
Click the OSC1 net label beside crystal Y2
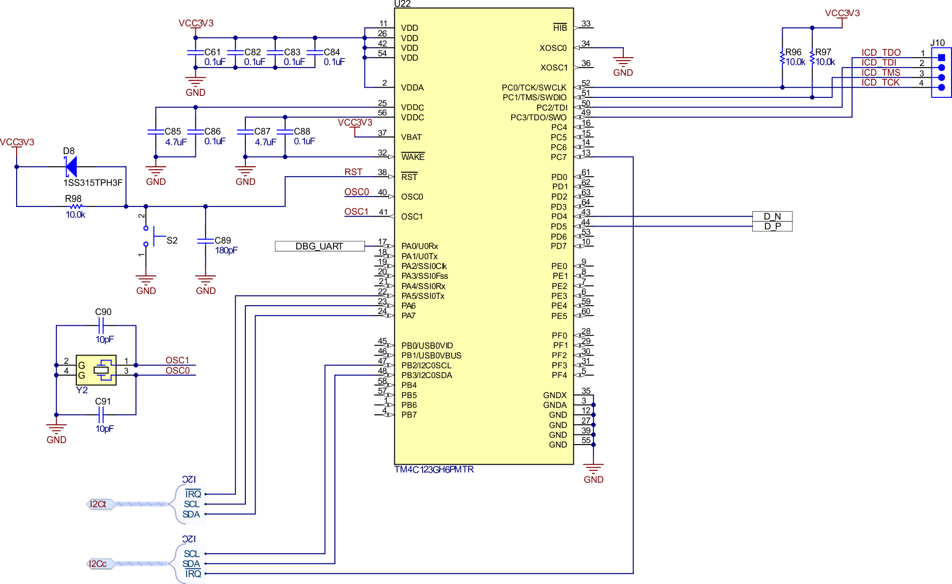coord(177,360)
